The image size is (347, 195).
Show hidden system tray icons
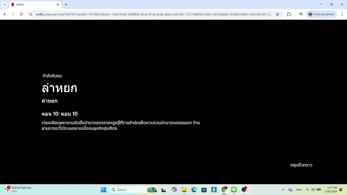tap(283, 190)
